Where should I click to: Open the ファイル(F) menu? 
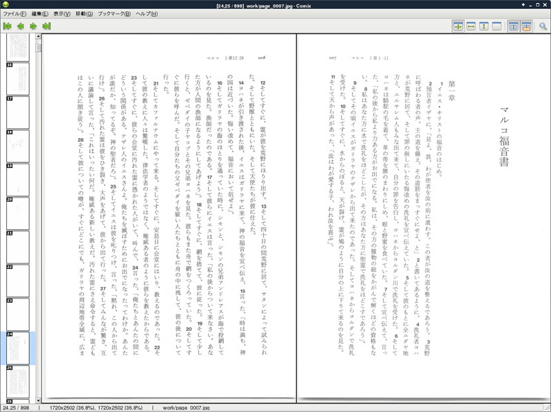[14, 14]
